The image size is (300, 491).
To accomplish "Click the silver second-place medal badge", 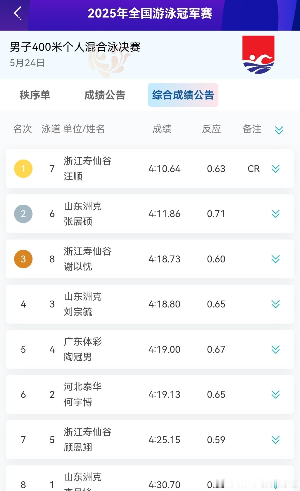I will coord(23,214).
